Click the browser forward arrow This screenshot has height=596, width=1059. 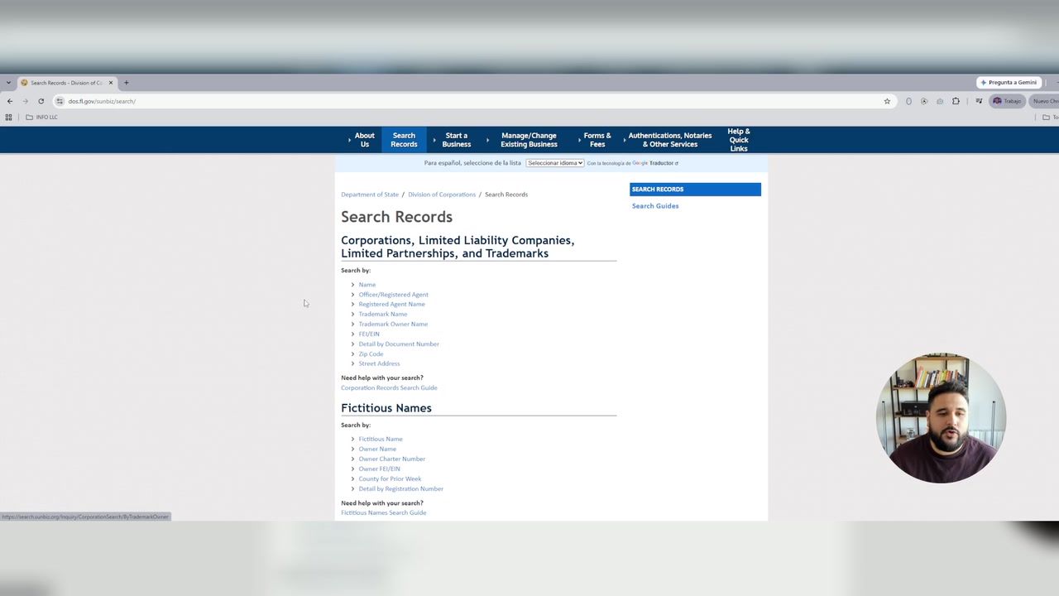25,101
